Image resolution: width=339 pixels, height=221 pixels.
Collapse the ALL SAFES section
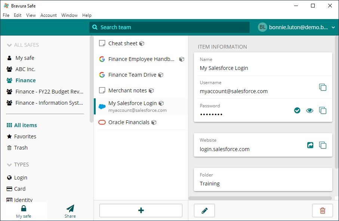[8, 45]
